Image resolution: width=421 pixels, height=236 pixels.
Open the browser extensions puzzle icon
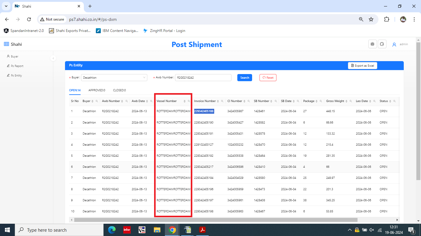point(386,19)
